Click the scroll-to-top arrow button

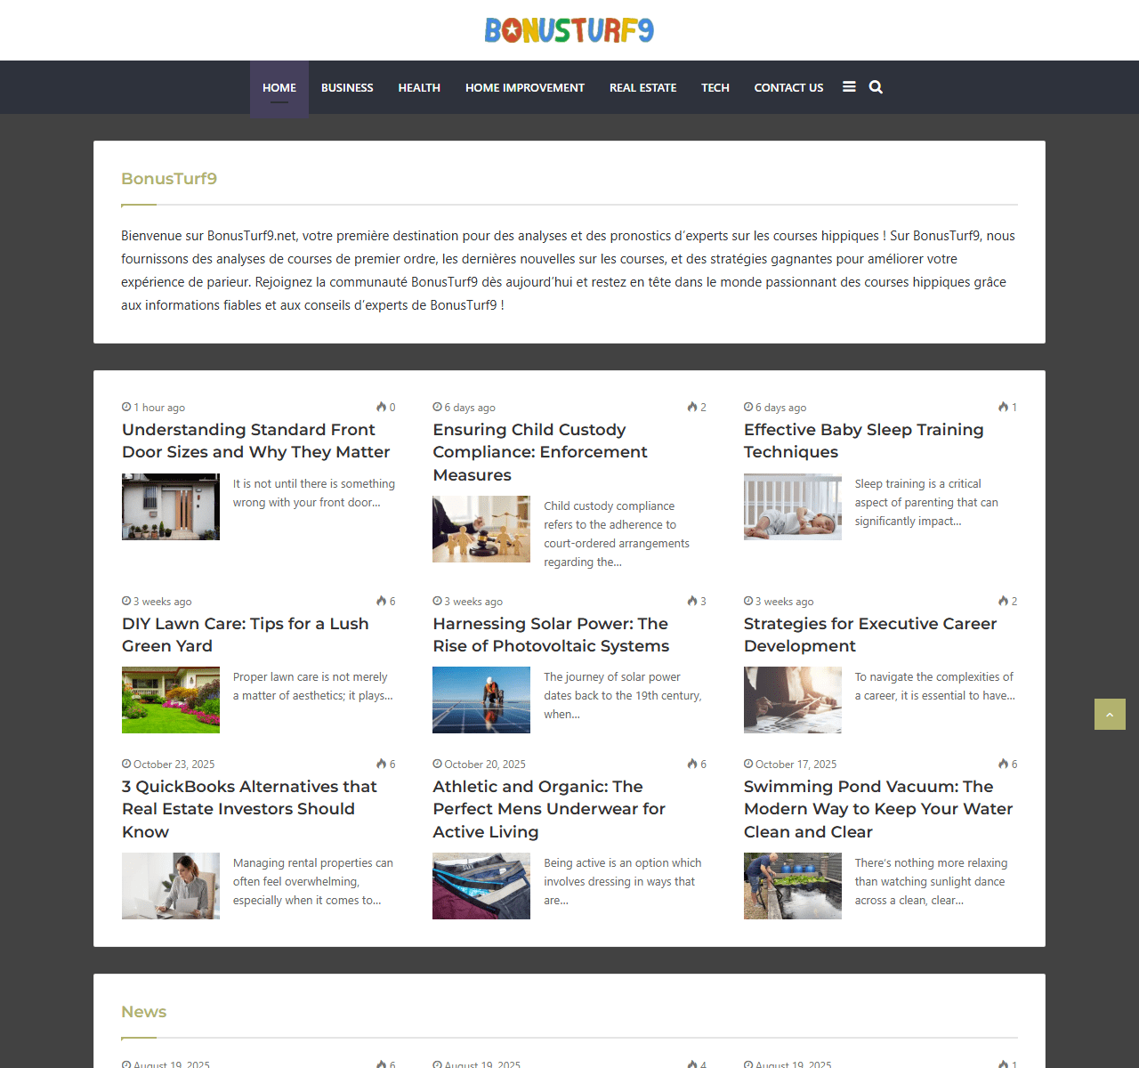(1110, 715)
